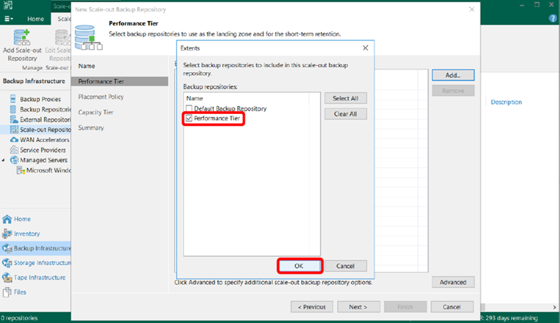This screenshot has width=560, height=323.
Task: Select External Repositories tree node
Action: pyautogui.click(x=45, y=119)
